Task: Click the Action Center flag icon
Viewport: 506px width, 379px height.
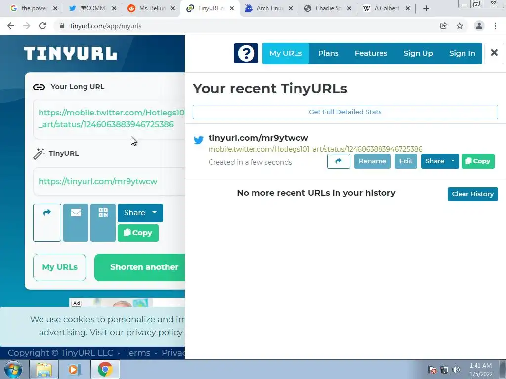Action: pyautogui.click(x=432, y=370)
